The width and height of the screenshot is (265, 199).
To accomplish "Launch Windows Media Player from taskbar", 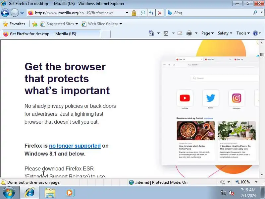I will pos(70,193).
